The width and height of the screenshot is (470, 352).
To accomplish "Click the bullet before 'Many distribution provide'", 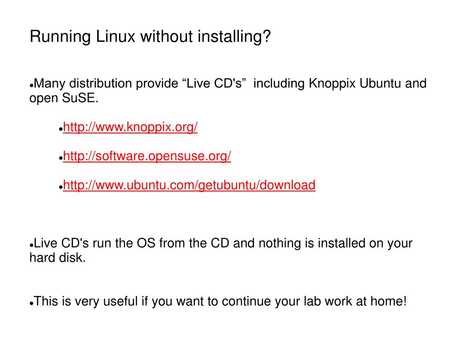I will click(31, 86).
